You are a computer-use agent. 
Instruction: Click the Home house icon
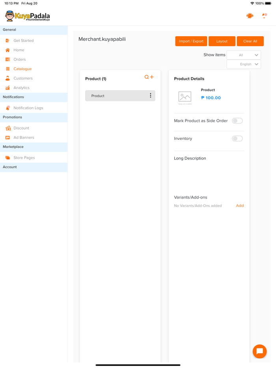click(7, 50)
